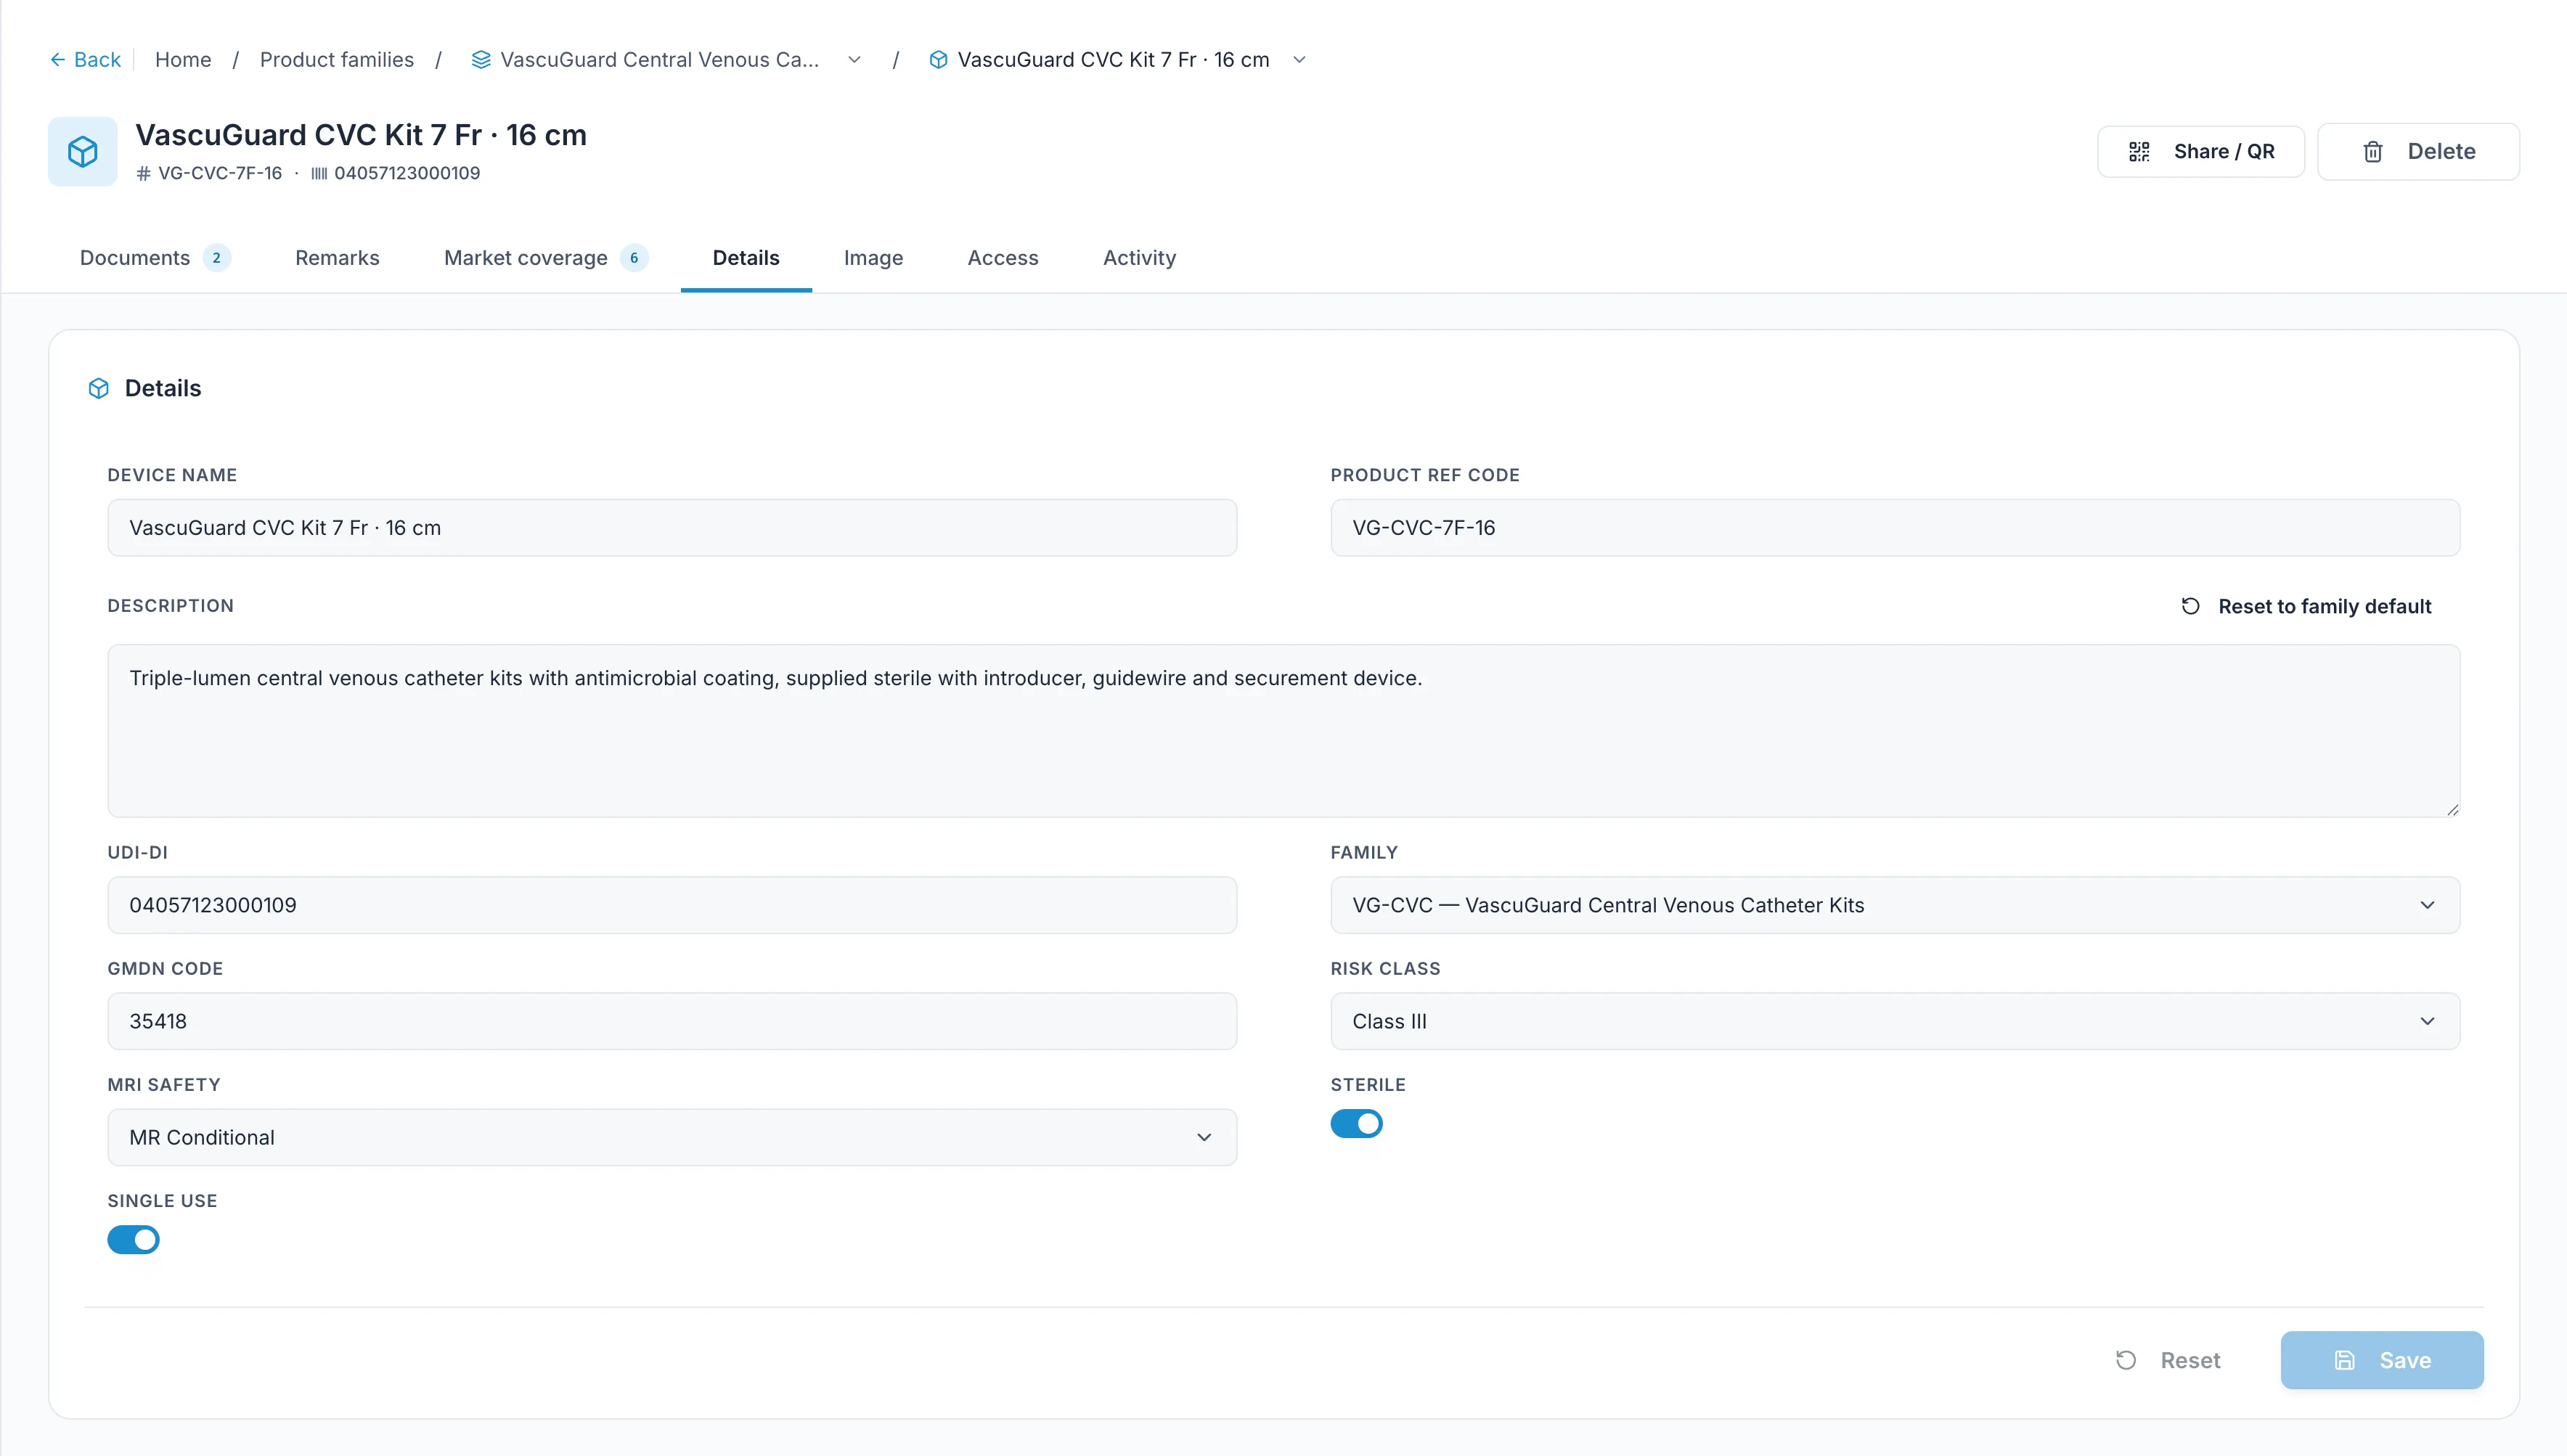Click the QR code icon
Screen dimensions: 2567x1456
[2139, 152]
